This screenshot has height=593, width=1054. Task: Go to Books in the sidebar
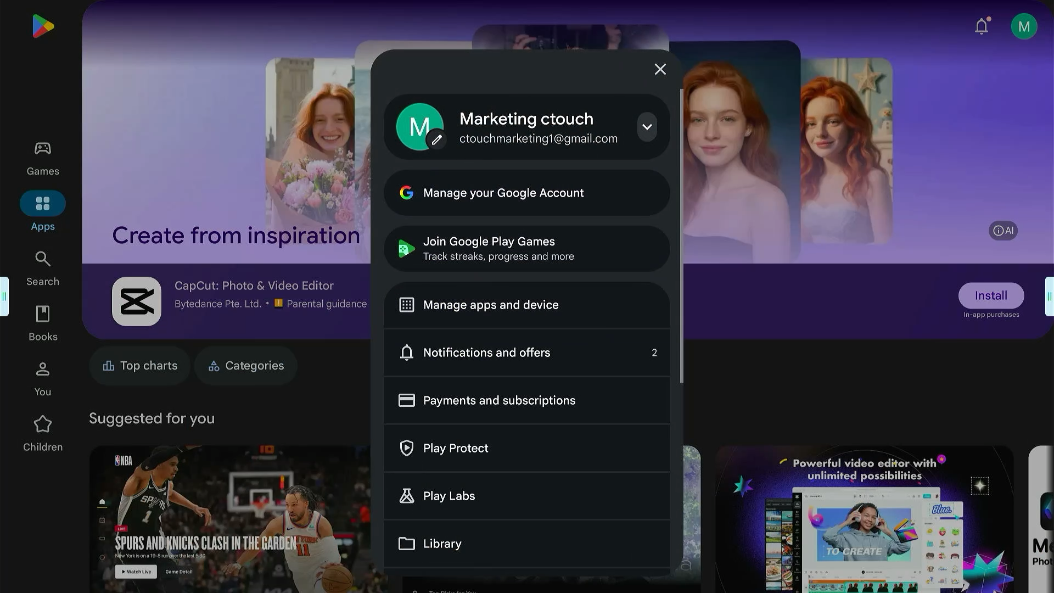point(43,324)
